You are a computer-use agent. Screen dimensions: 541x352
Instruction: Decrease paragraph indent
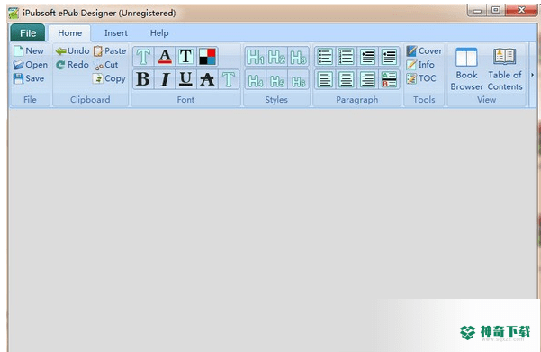click(x=389, y=57)
